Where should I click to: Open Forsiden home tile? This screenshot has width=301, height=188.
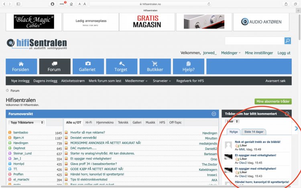coord(21,66)
